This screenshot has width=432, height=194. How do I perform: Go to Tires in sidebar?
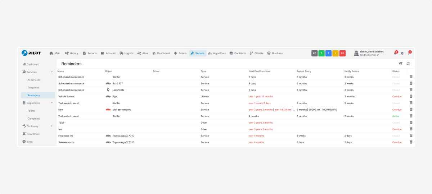[30, 142]
